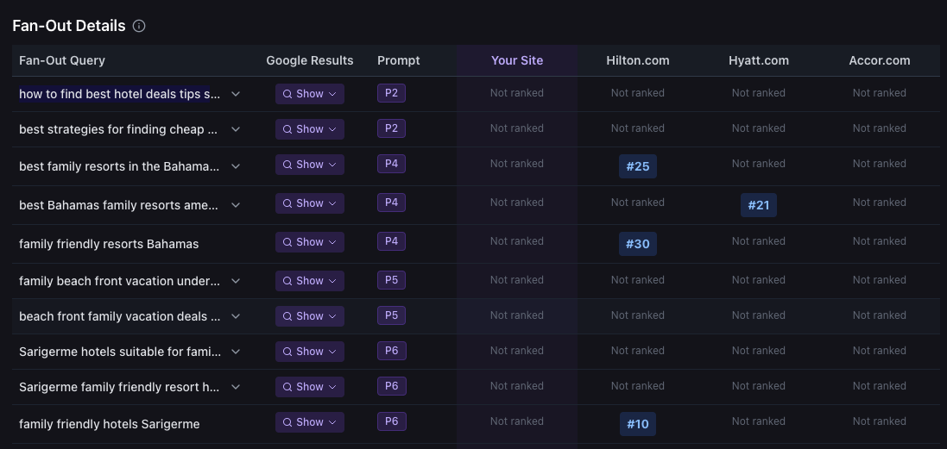Screen dimensions: 947x449
Task: Expand 'best strategies for finding cheap' query row
Action: [236, 129]
